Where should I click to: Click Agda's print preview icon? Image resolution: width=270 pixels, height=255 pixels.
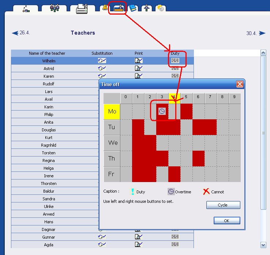138,244
